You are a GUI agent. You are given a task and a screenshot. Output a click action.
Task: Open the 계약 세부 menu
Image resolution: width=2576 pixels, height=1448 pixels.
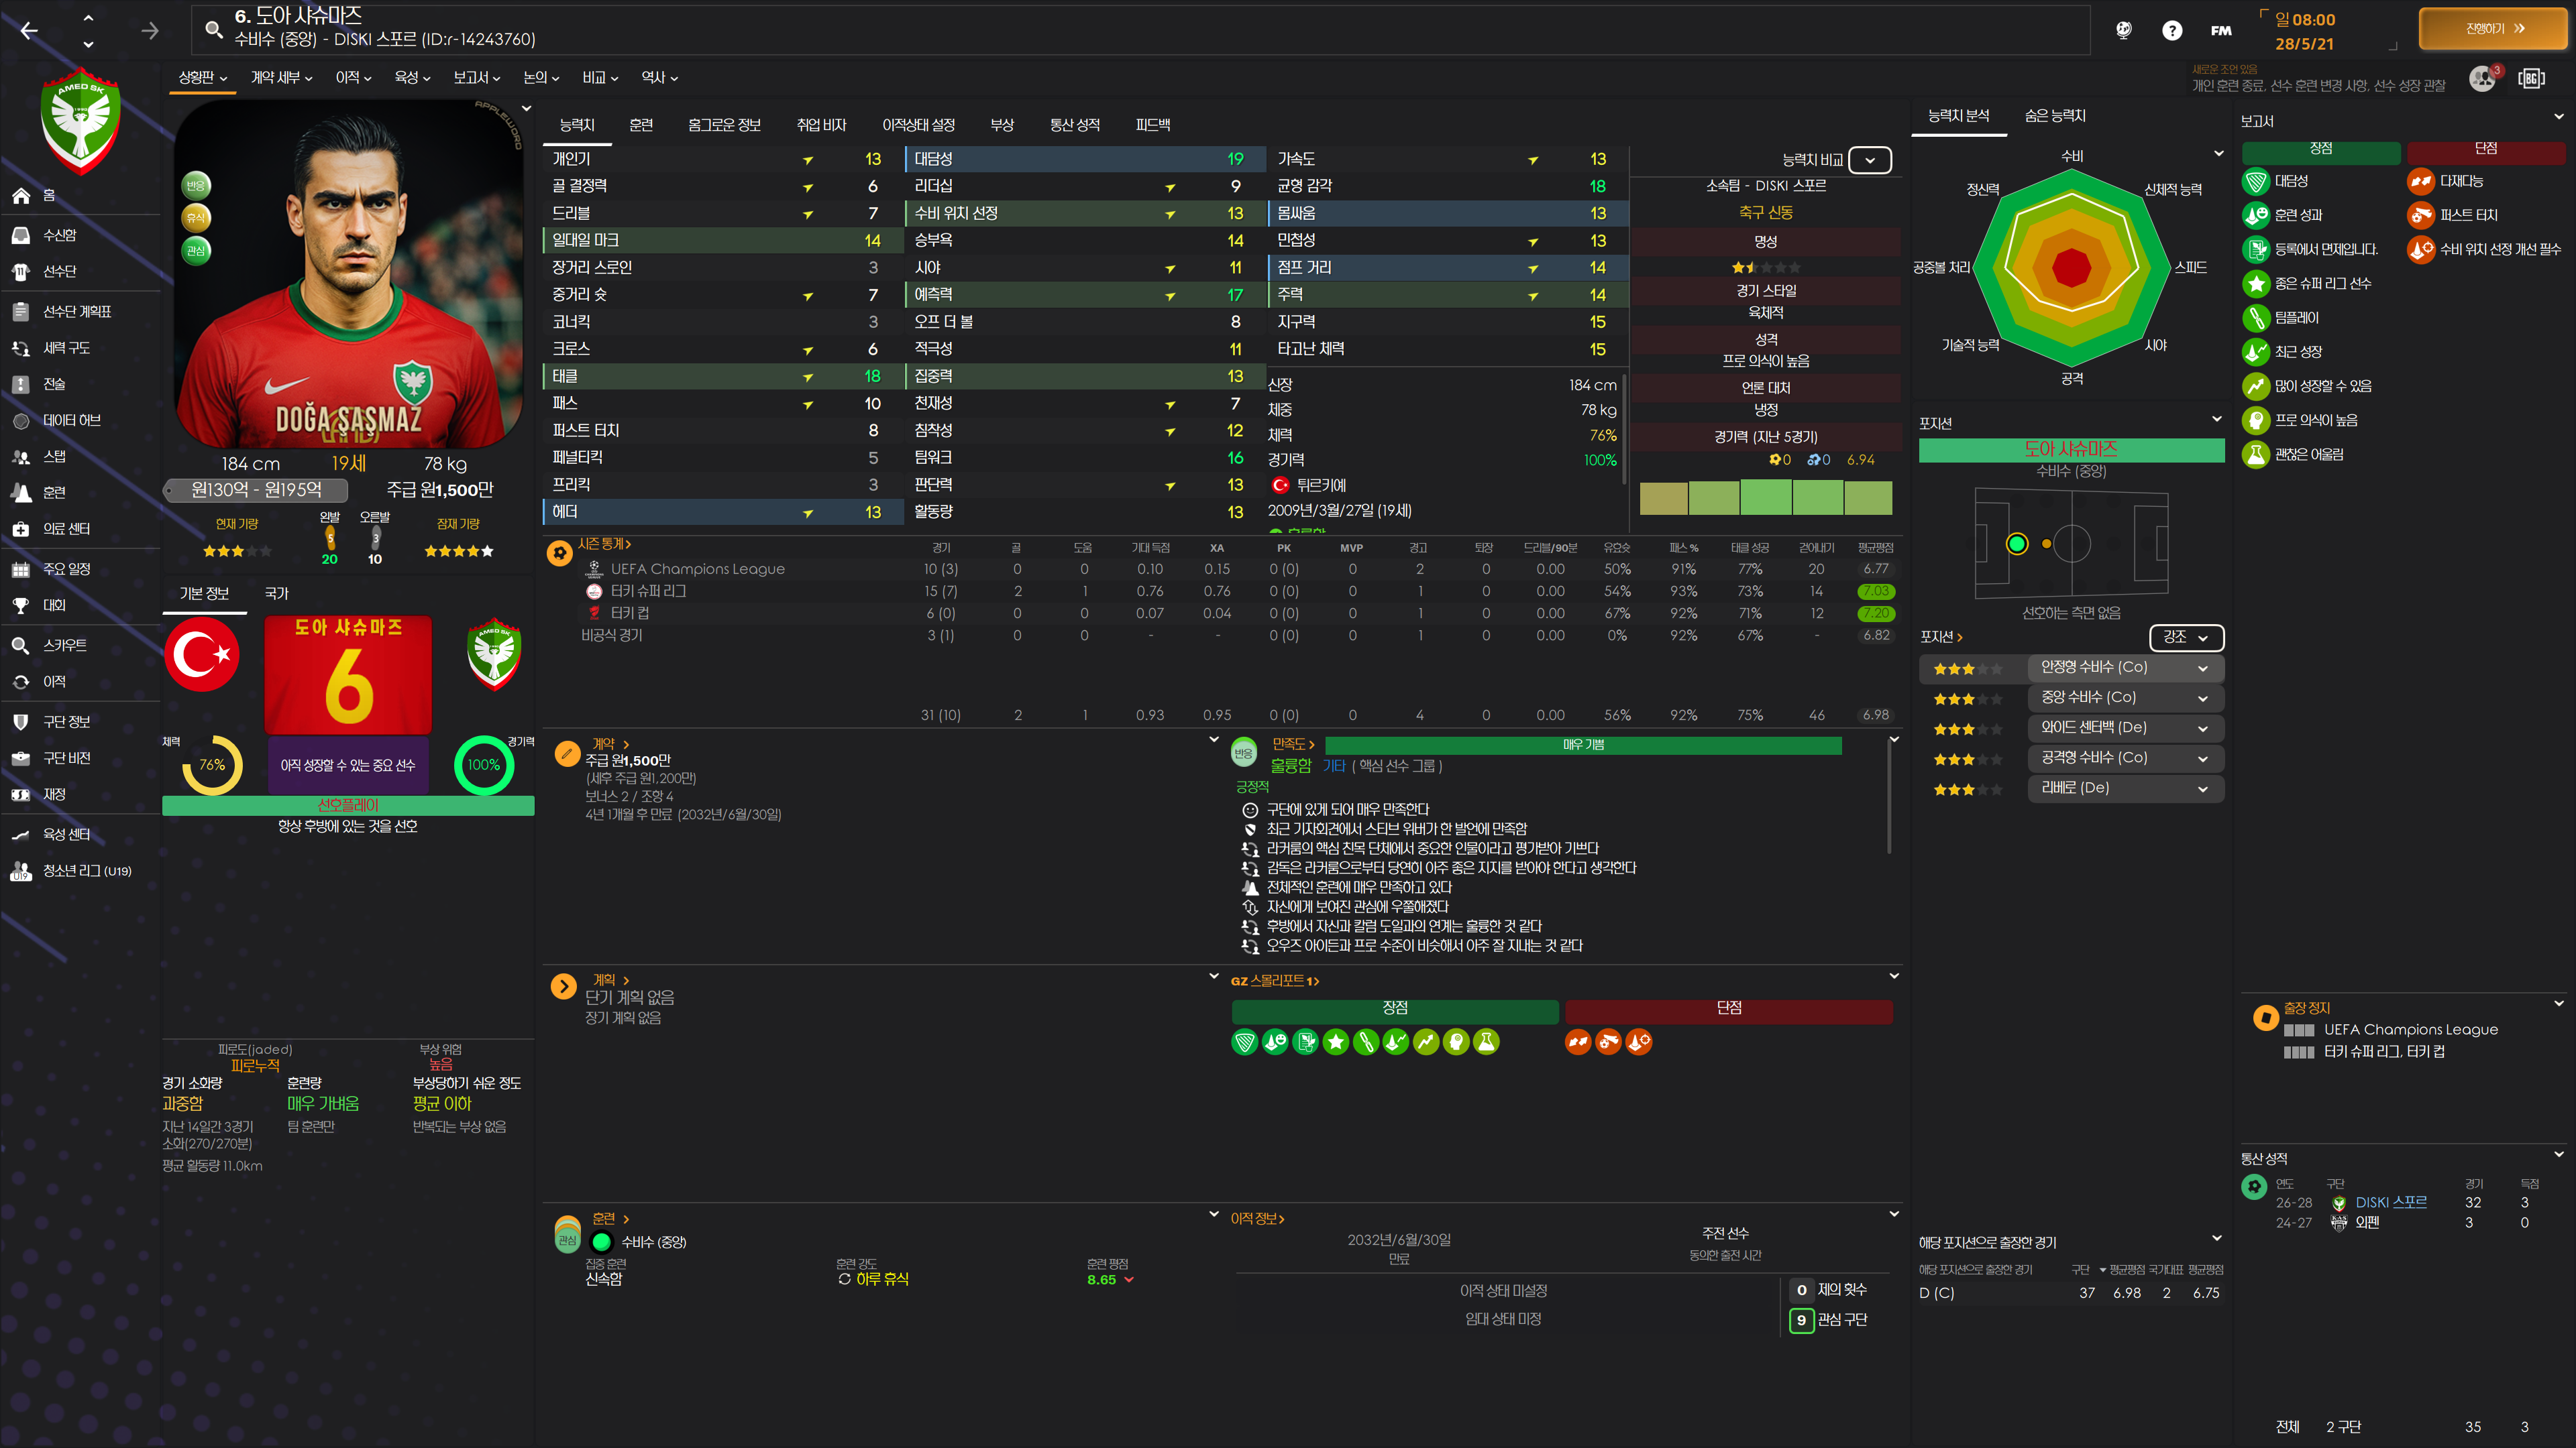(x=281, y=78)
